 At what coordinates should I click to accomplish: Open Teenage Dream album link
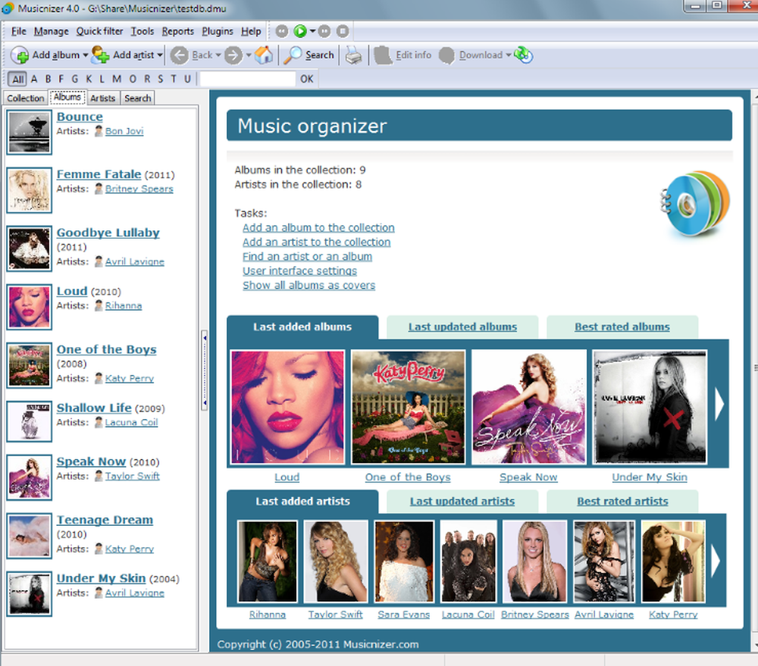(105, 520)
